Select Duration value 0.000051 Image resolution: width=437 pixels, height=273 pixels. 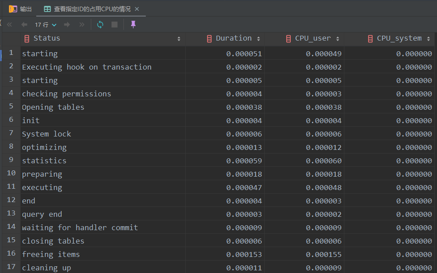click(225, 54)
